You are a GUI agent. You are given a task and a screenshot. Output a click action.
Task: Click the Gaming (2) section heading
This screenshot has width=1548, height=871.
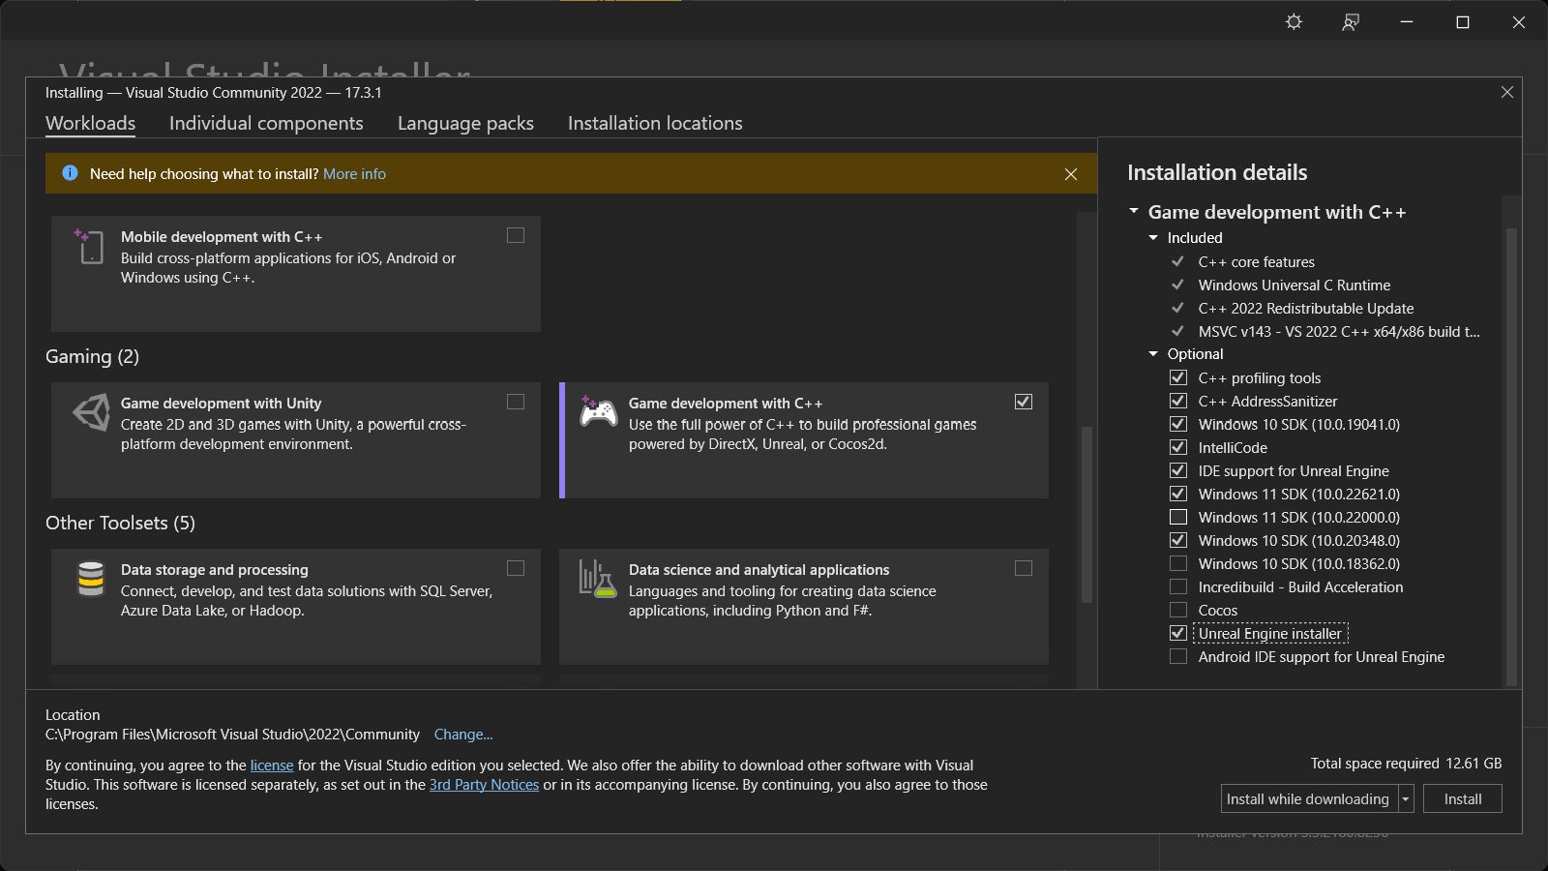pyautogui.click(x=92, y=356)
